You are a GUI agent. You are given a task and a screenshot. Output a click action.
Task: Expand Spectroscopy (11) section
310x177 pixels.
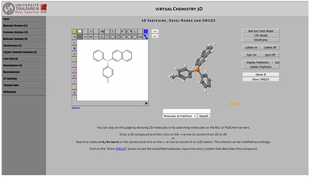[23, 46]
